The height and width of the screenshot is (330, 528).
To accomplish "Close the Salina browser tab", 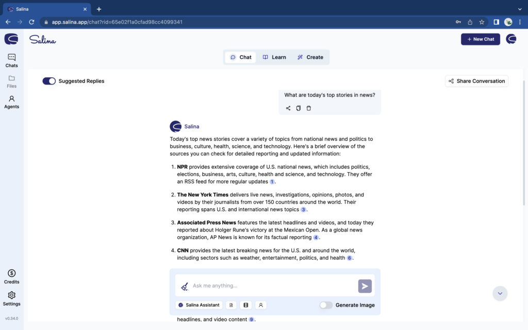I will [85, 9].
